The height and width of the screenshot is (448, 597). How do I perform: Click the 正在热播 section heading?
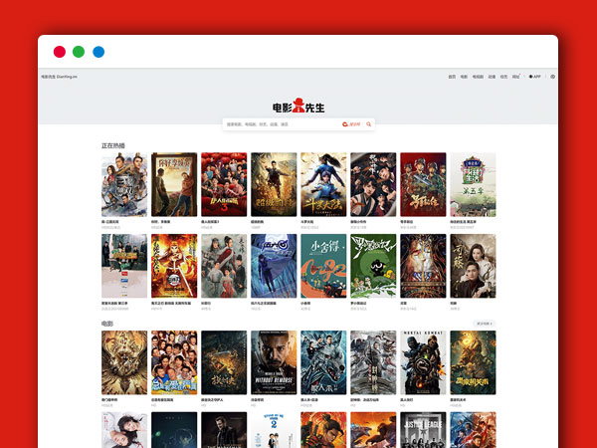pos(113,145)
